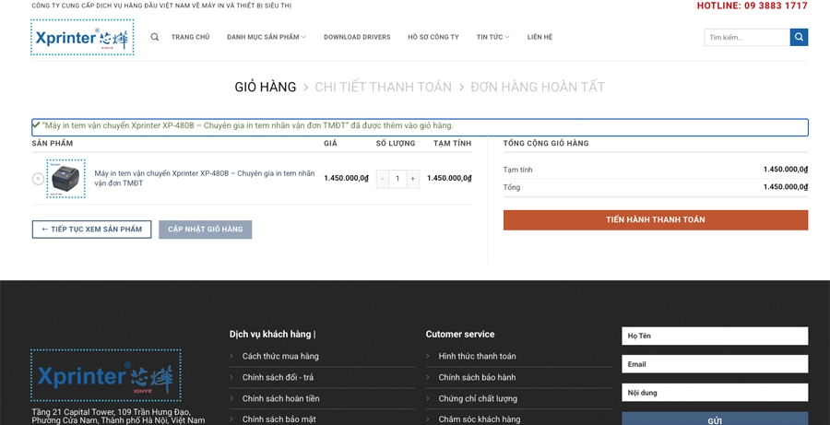The height and width of the screenshot is (425, 830).
Task: Expand Danh mục sản phẩm dropdown menu
Action: click(x=266, y=37)
